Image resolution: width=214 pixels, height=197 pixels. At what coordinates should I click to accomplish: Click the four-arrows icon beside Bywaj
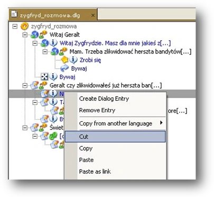[x=44, y=77]
